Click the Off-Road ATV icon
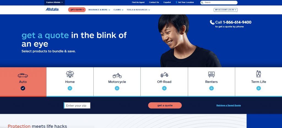The image size is (282, 128). tap(164, 75)
